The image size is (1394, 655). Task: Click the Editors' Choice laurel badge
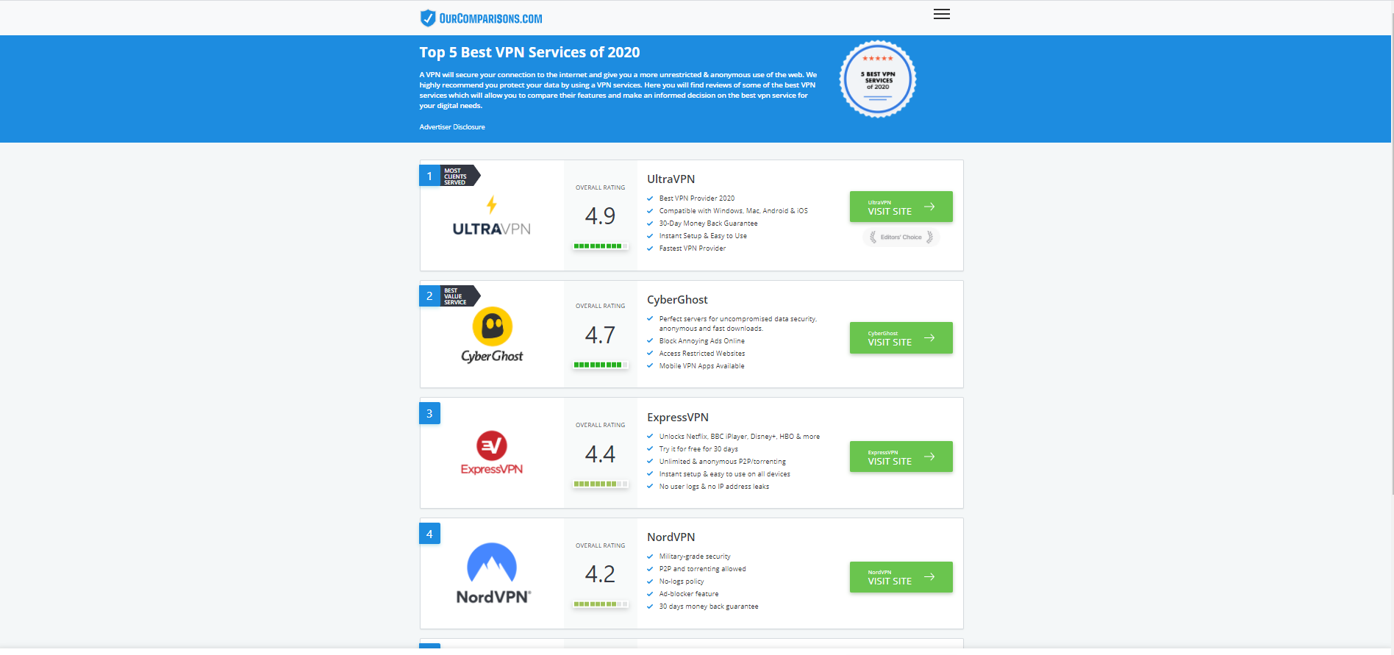(x=901, y=237)
